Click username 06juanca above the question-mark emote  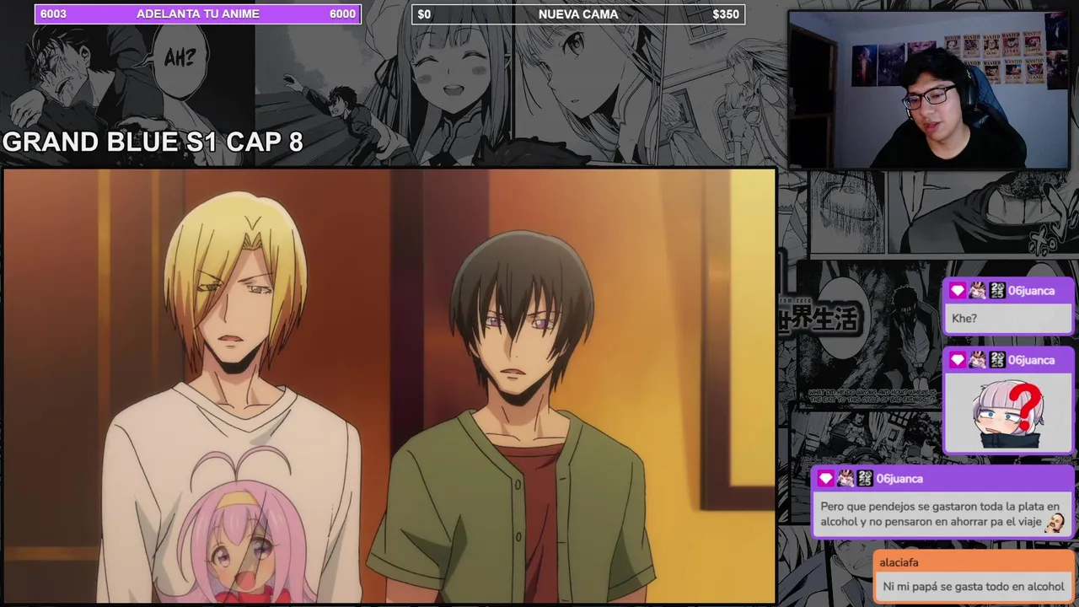click(1031, 360)
